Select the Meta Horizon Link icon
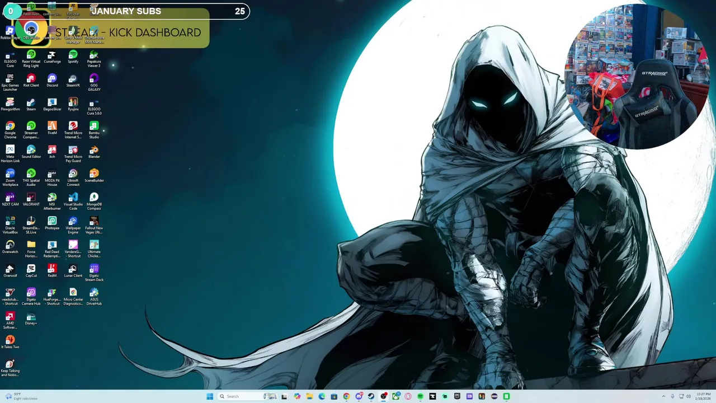The height and width of the screenshot is (403, 716). click(10, 154)
